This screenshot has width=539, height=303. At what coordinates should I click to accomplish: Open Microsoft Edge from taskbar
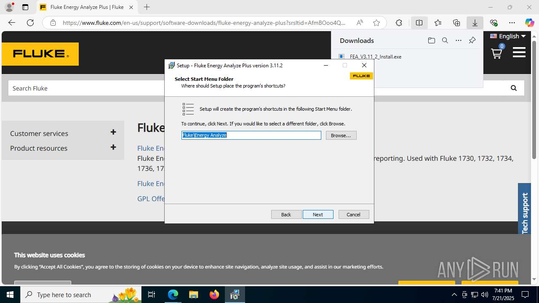[173, 295]
